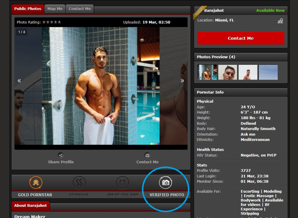Viewport: 298px width, 218px height.
Task: Select the Public Photos tab
Action: [28, 9]
